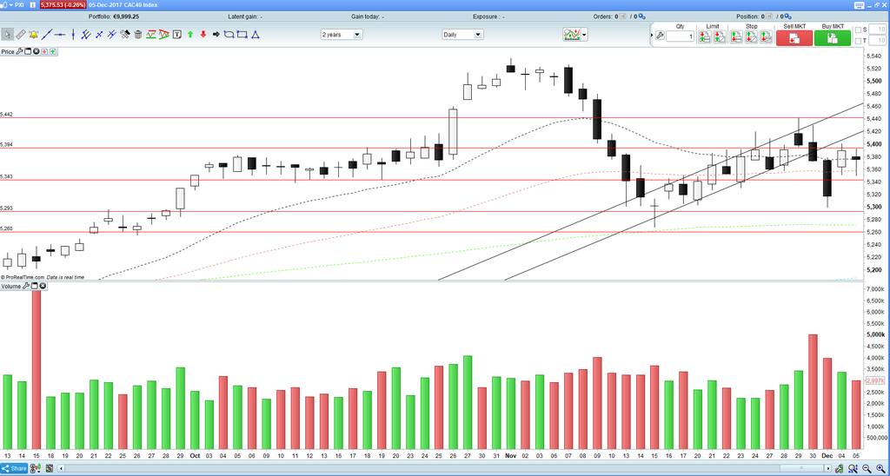Create an alert with the bell icon
890x476 pixels.
pos(34,34)
